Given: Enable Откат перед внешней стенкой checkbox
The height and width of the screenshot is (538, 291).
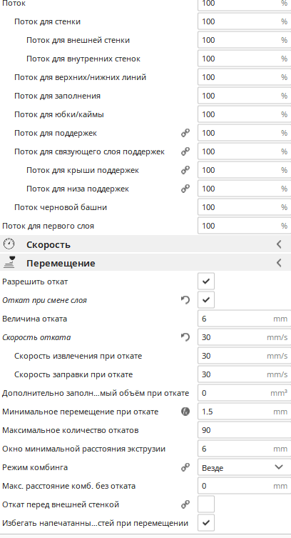Looking at the screenshot, I should pos(206,504).
